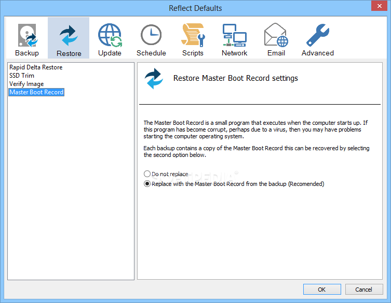Choose the Do not replace option
Screen dimensions: 391x303
pos(166,174)
